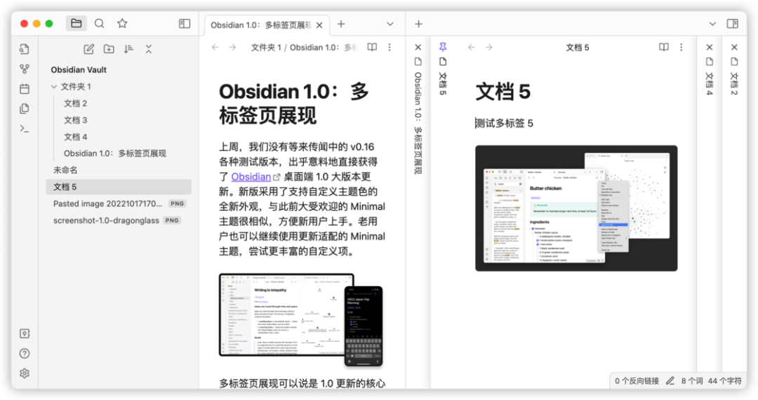Click 8 个词 word count
The height and width of the screenshot is (400, 758).
(692, 380)
